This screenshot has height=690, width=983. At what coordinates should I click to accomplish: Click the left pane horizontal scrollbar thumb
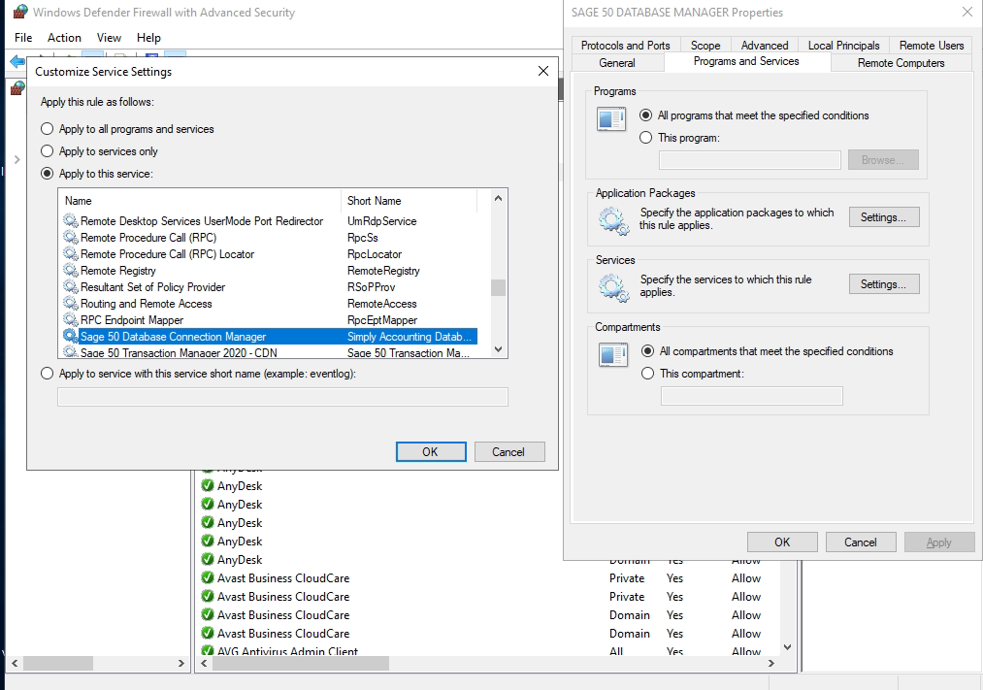click(x=58, y=663)
